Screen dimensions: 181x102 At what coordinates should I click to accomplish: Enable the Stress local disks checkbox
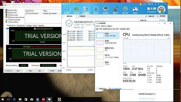pos(9,20)
